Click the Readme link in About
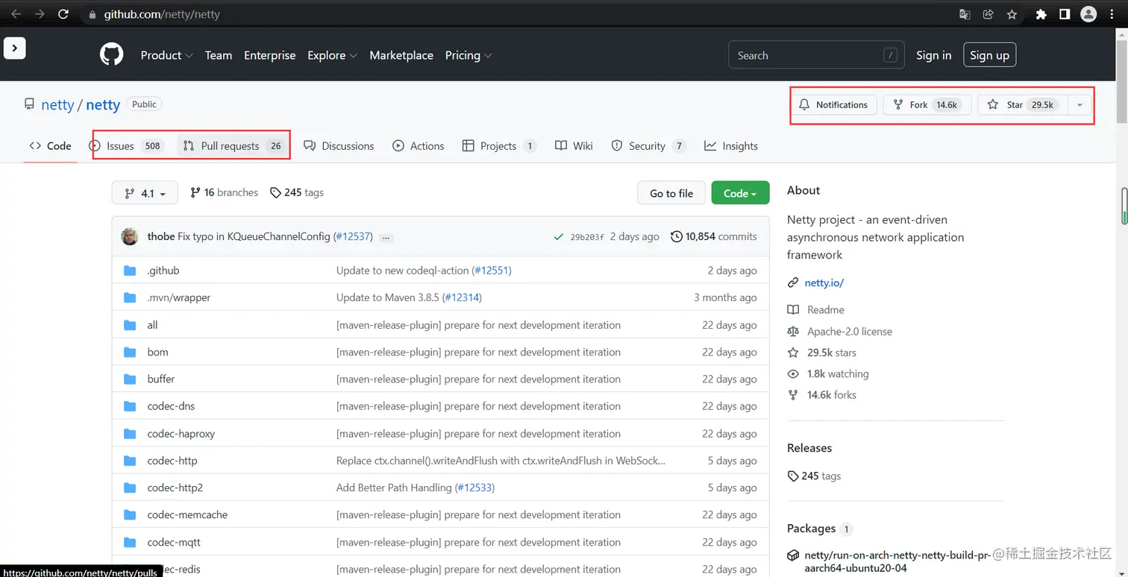Image resolution: width=1128 pixels, height=577 pixels. tap(816, 309)
